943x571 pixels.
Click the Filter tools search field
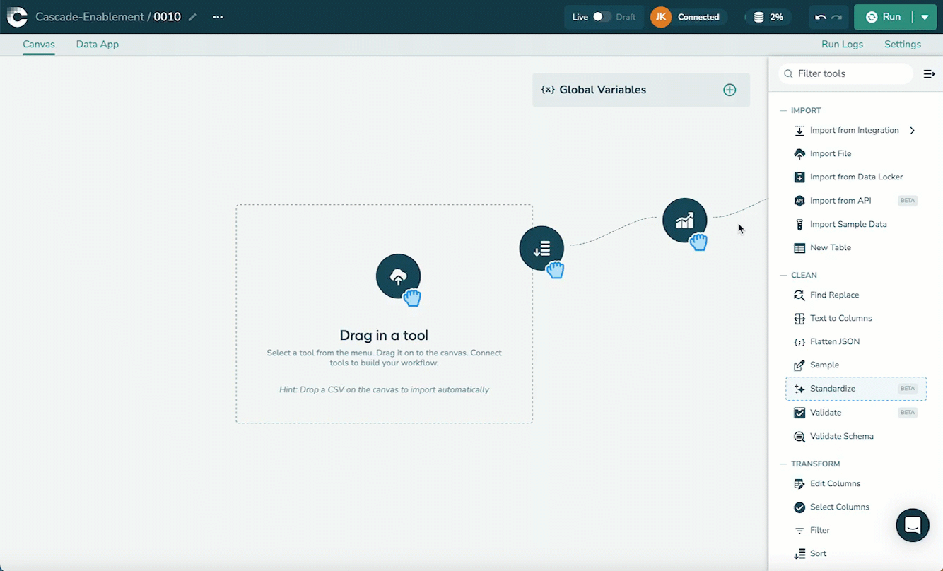pyautogui.click(x=848, y=73)
